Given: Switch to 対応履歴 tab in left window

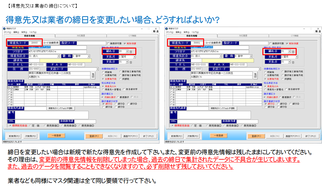Looking at the screenshot, I should (81, 36).
